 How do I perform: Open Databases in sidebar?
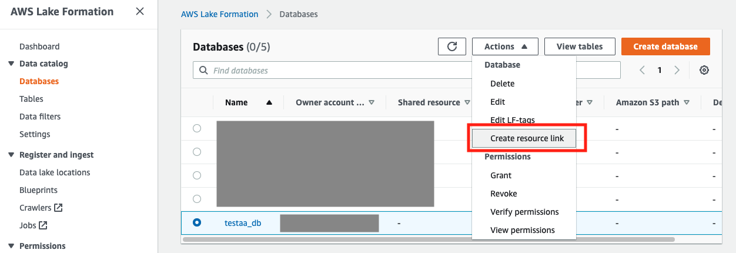pyautogui.click(x=39, y=81)
